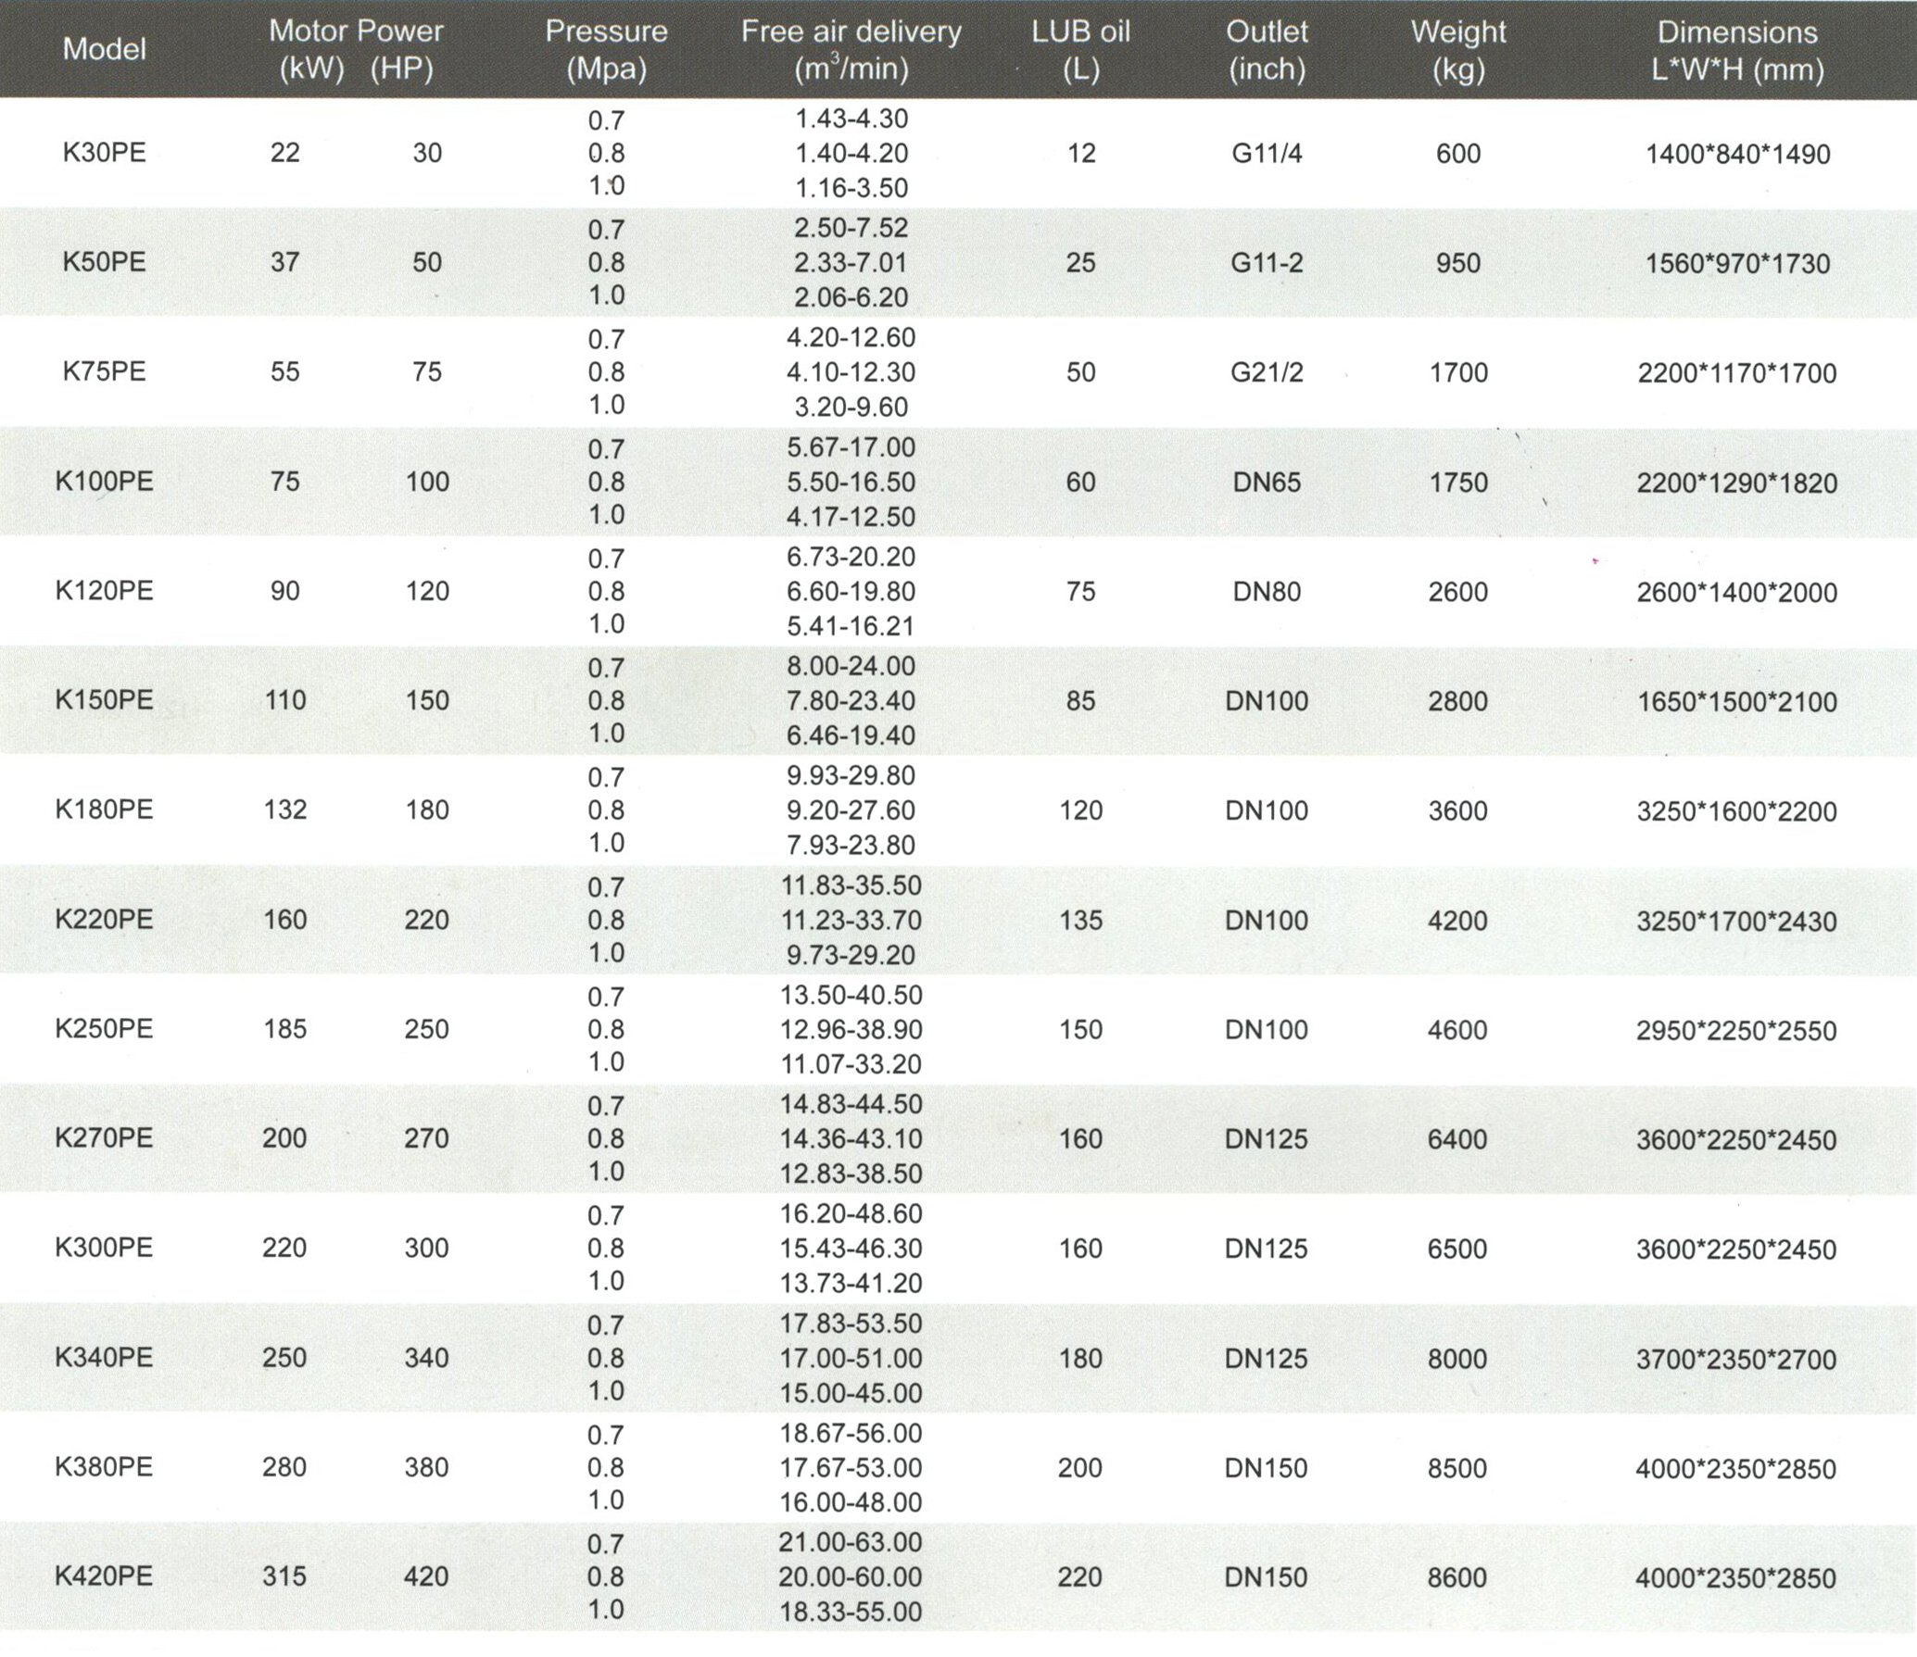
Task: Click the Model column header
Action: coord(104,49)
